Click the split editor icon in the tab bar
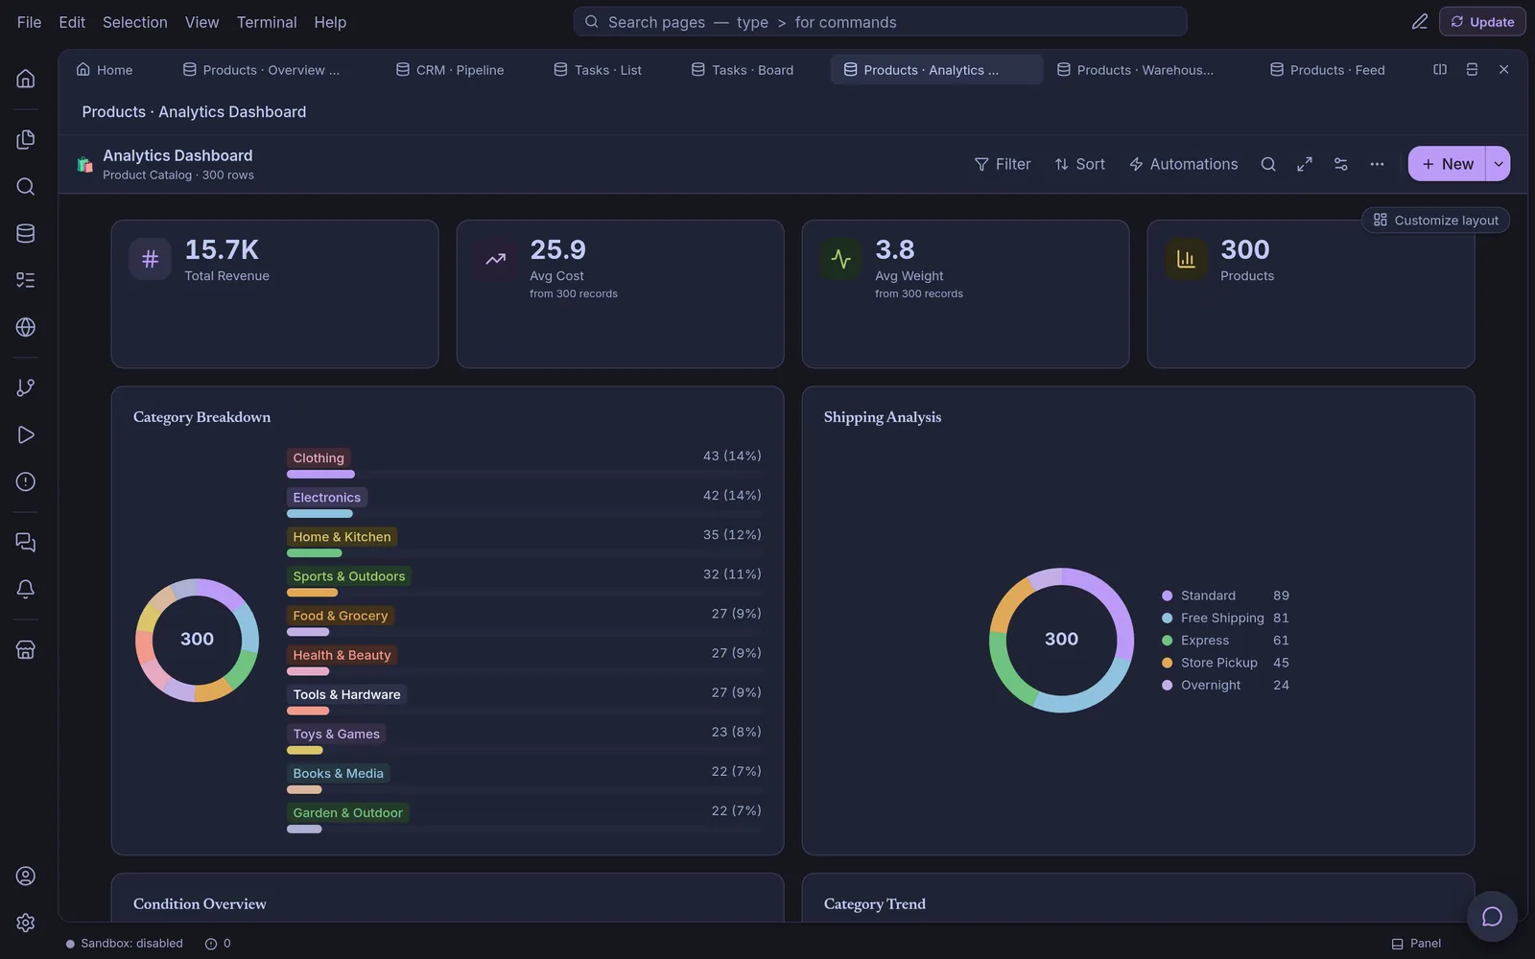The width and height of the screenshot is (1535, 959). pyautogui.click(x=1440, y=69)
